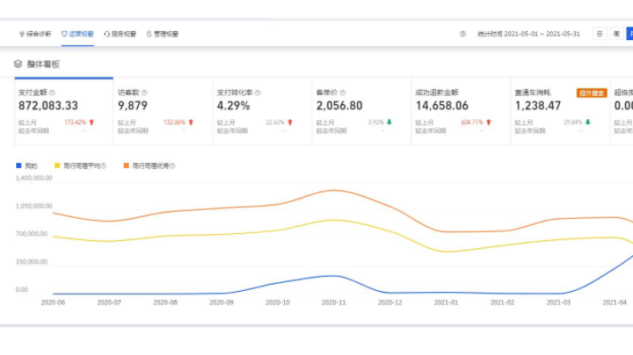Click the 2021-04 axis label
The height and width of the screenshot is (355, 633).
click(x=614, y=303)
